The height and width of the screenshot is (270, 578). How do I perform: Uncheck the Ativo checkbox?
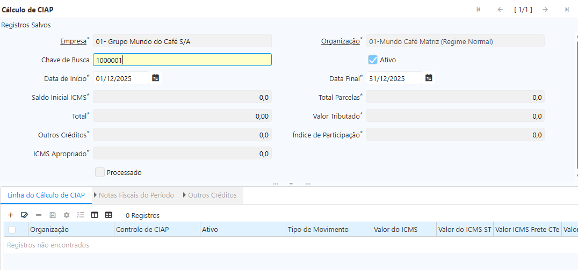(x=372, y=60)
